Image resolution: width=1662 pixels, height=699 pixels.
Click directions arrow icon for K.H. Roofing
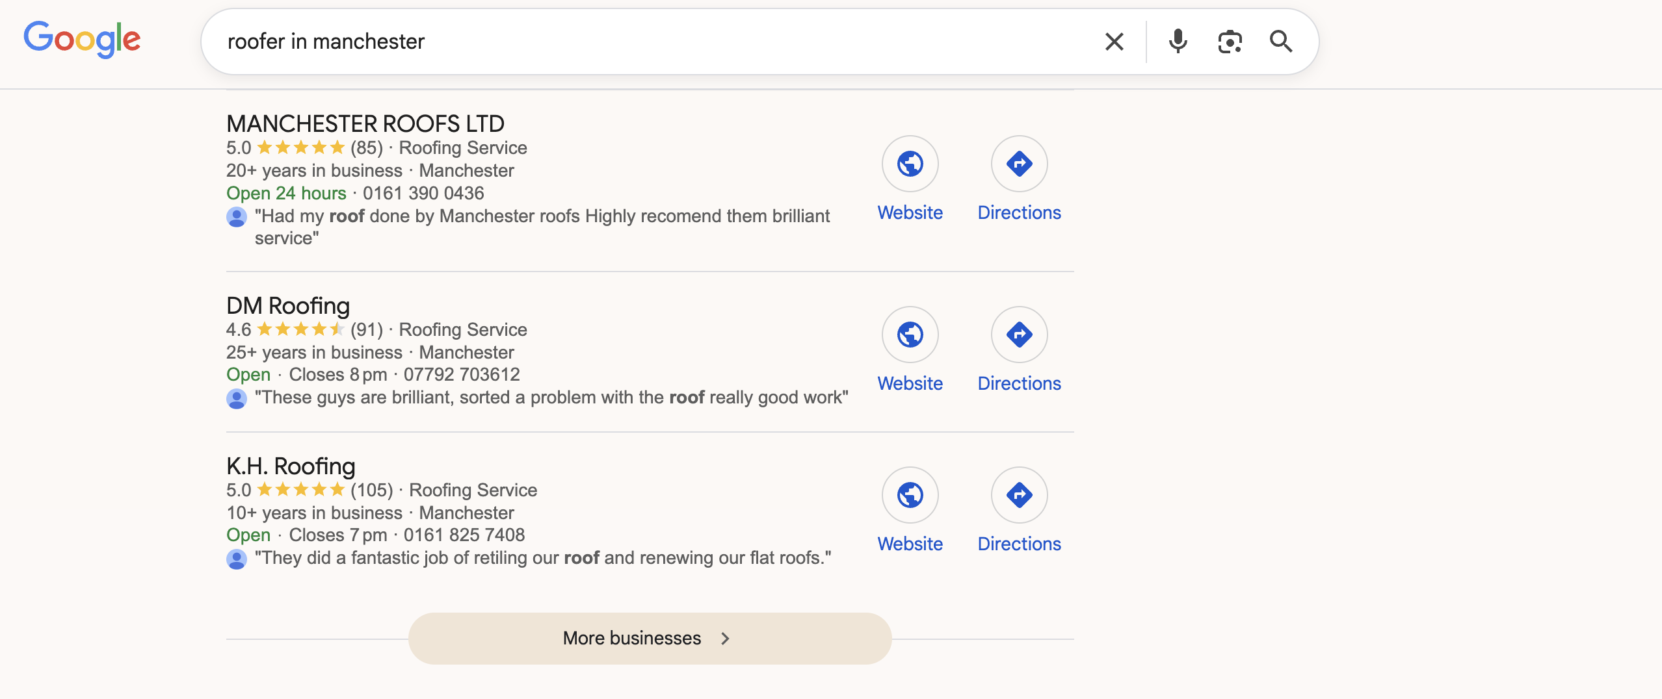(x=1020, y=495)
